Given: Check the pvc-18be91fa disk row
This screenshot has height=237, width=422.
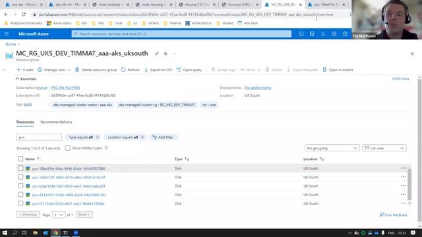Looking at the screenshot, I should point(20,169).
